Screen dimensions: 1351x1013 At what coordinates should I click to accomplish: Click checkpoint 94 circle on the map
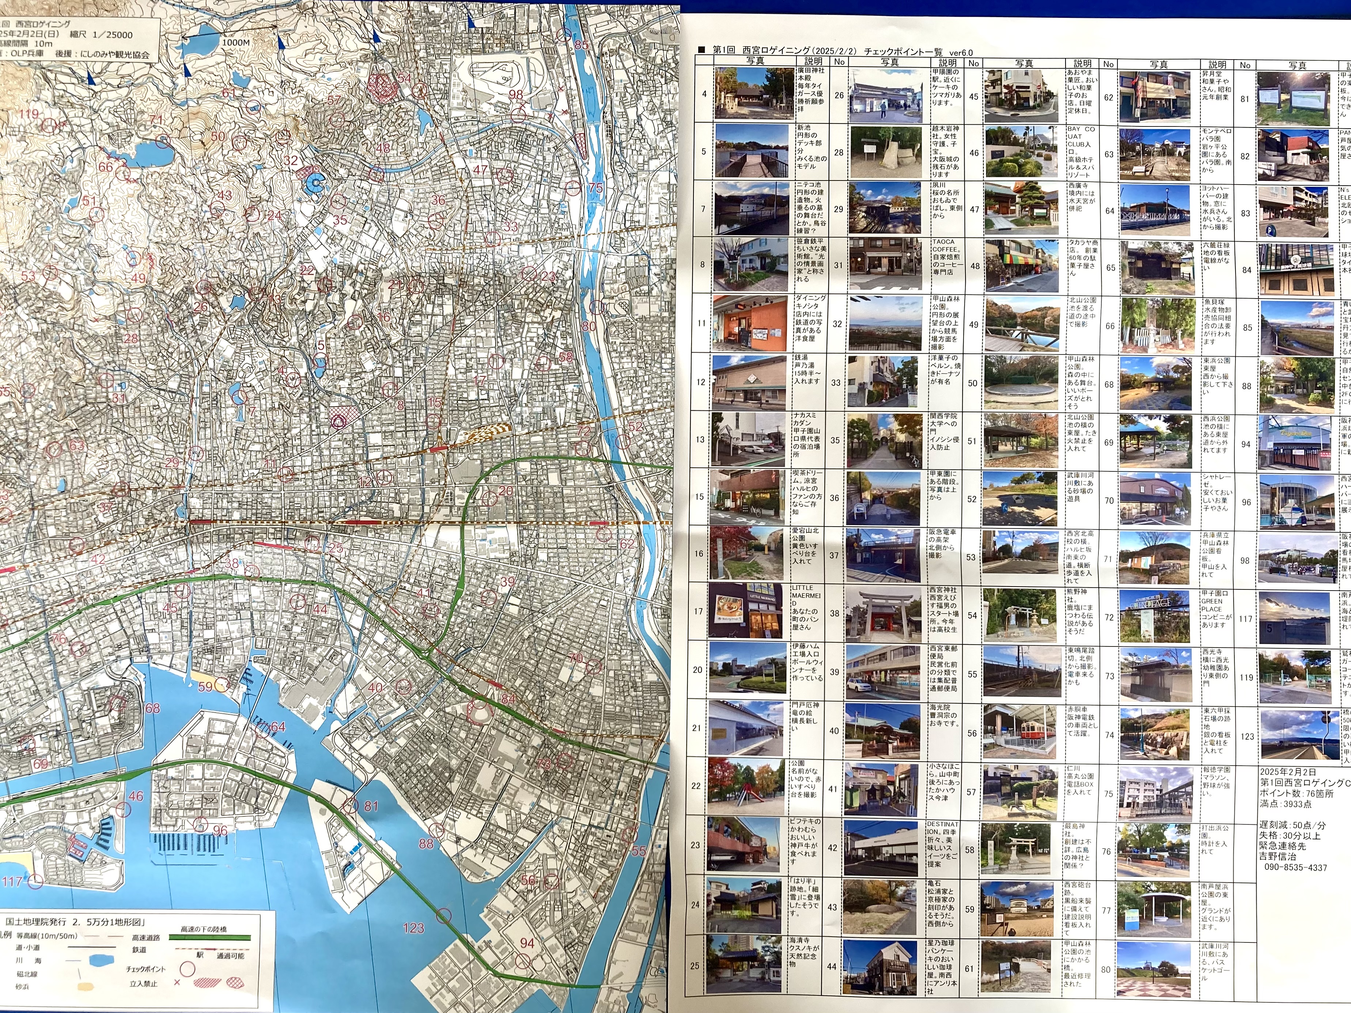coord(522,960)
